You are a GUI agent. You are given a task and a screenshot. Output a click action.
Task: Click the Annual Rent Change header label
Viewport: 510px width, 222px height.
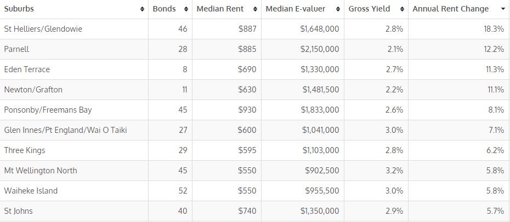coord(450,9)
